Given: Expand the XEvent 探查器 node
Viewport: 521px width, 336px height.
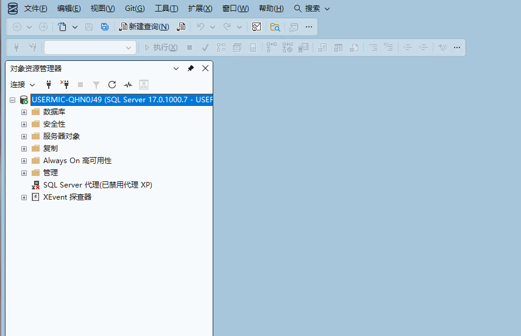Looking at the screenshot, I should tap(24, 198).
